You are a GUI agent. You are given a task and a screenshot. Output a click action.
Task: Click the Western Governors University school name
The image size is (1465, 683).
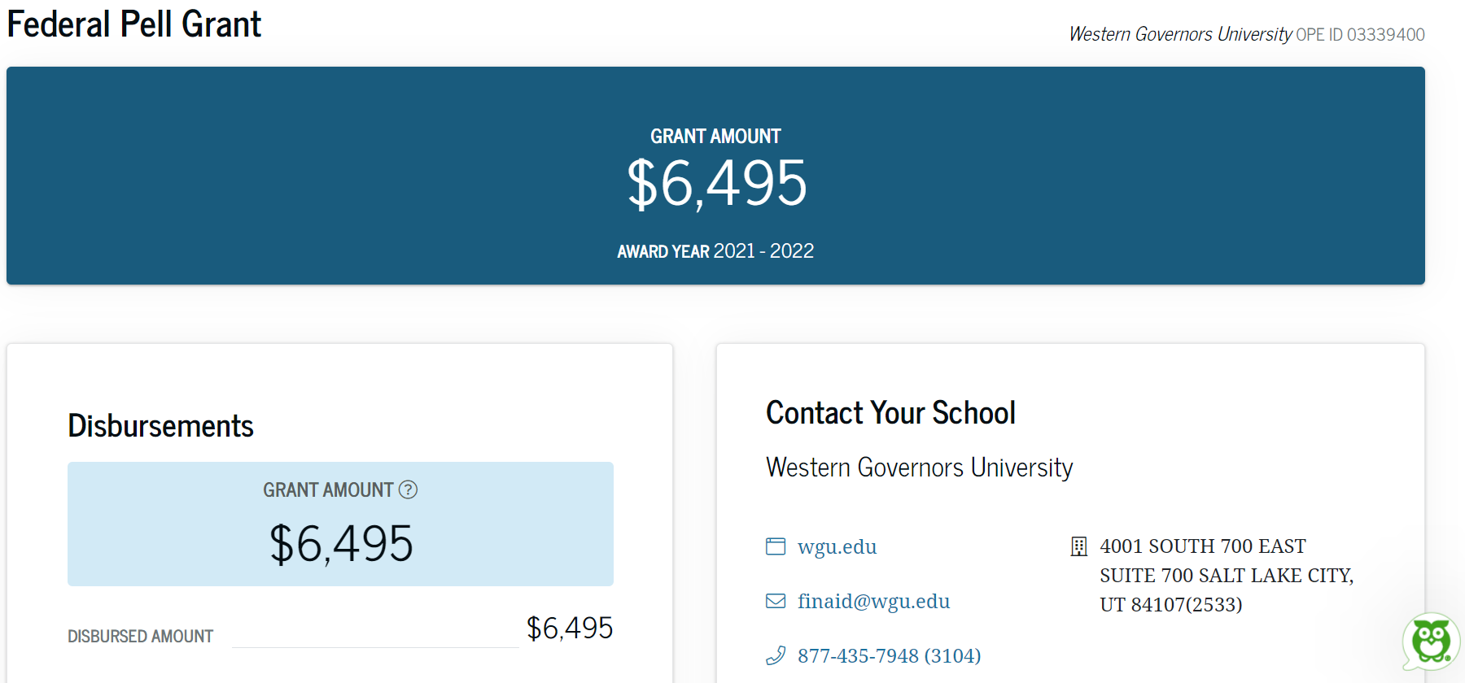919,468
